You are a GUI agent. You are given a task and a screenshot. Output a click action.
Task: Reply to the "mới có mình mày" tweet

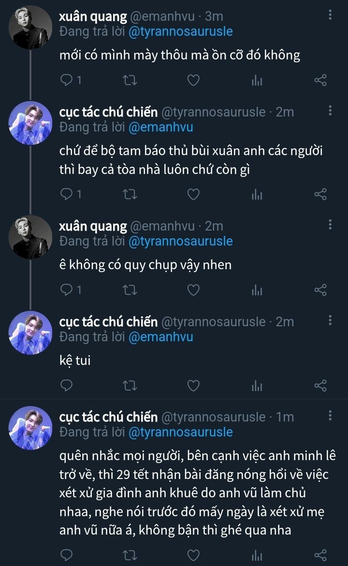66,80
